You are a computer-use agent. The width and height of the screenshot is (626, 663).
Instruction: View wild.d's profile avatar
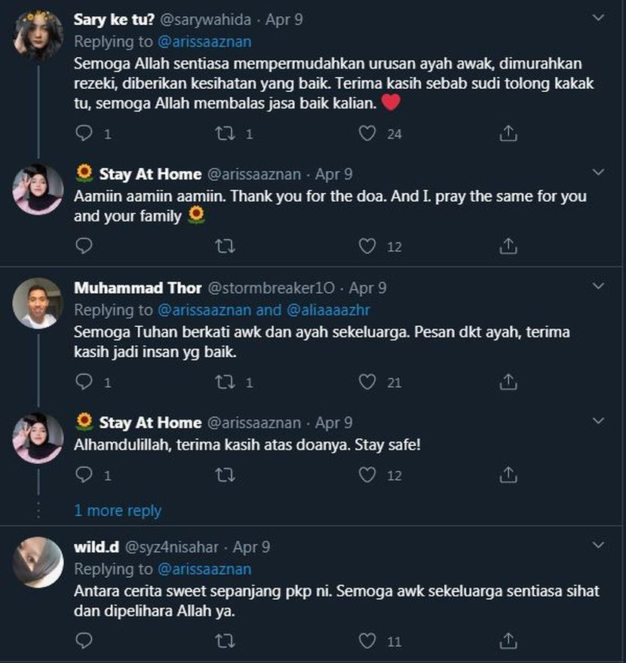click(x=37, y=562)
